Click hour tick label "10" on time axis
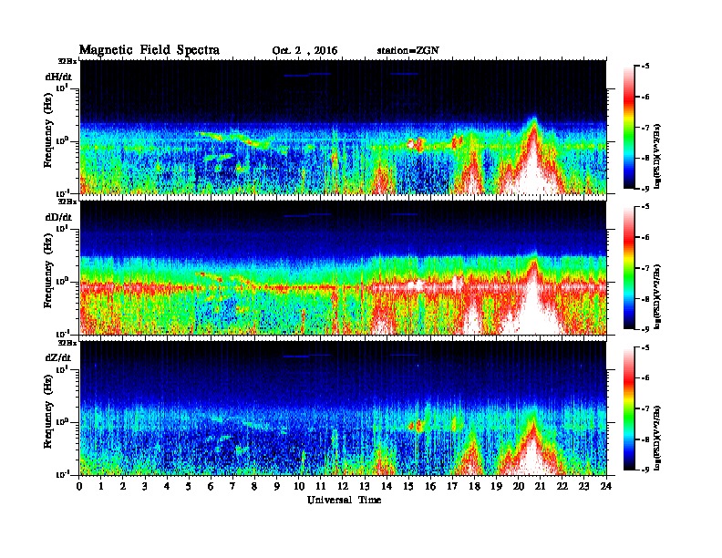 (x=299, y=486)
